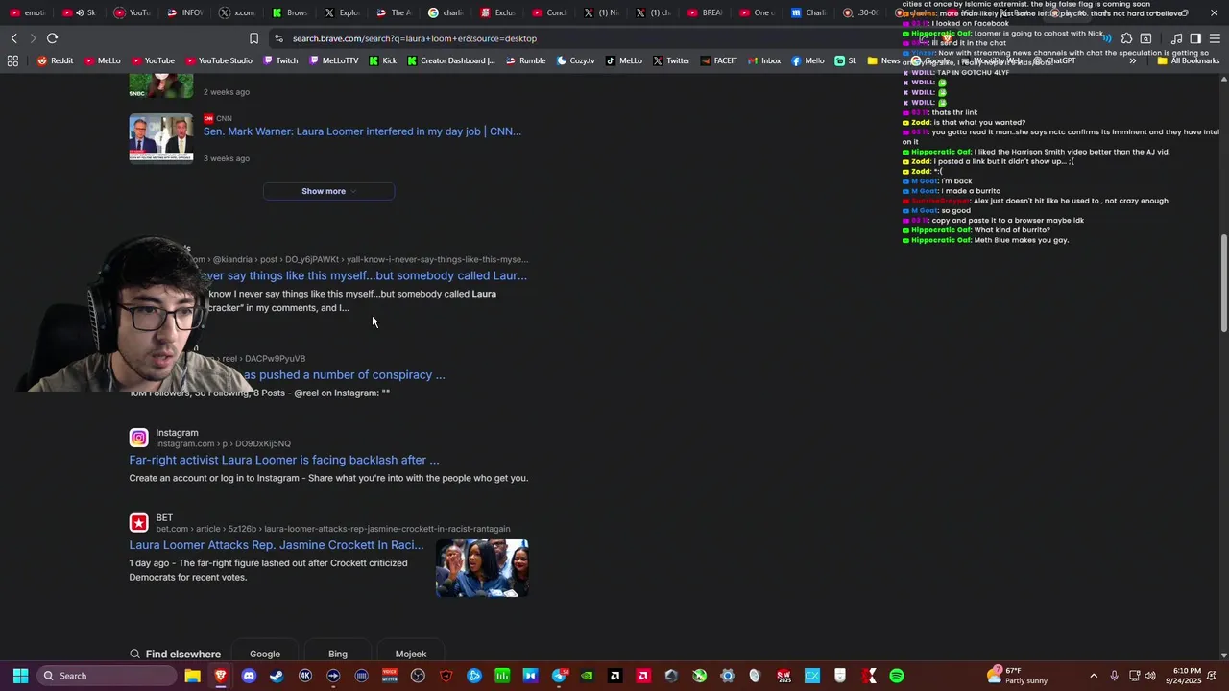Show hidden system tray icons chevron
The width and height of the screenshot is (1229, 691).
coord(1094,676)
